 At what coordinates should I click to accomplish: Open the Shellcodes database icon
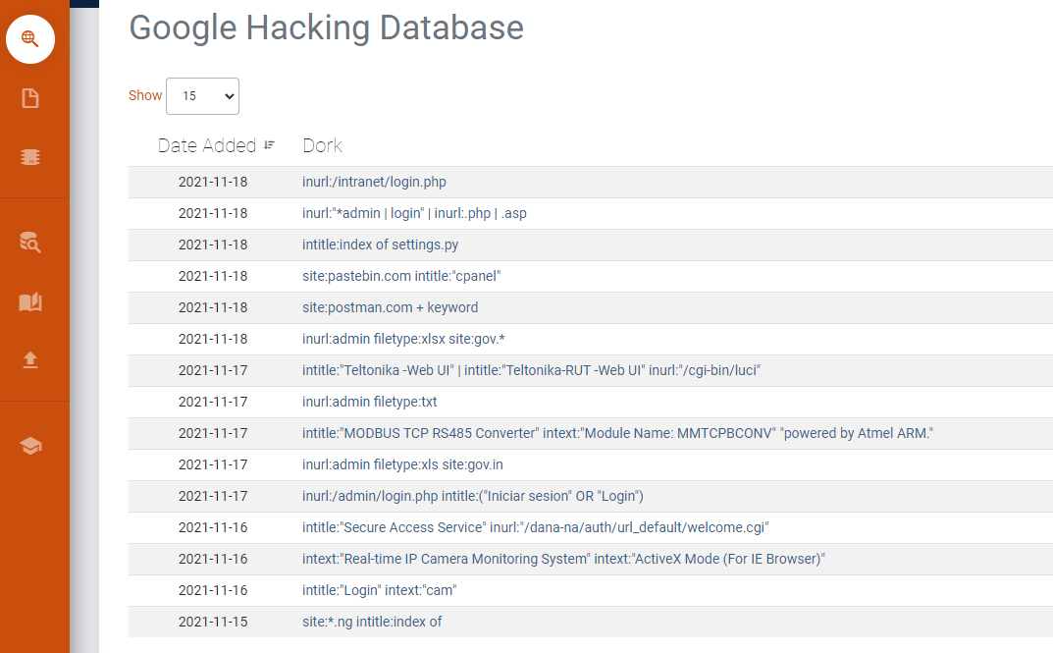click(29, 156)
